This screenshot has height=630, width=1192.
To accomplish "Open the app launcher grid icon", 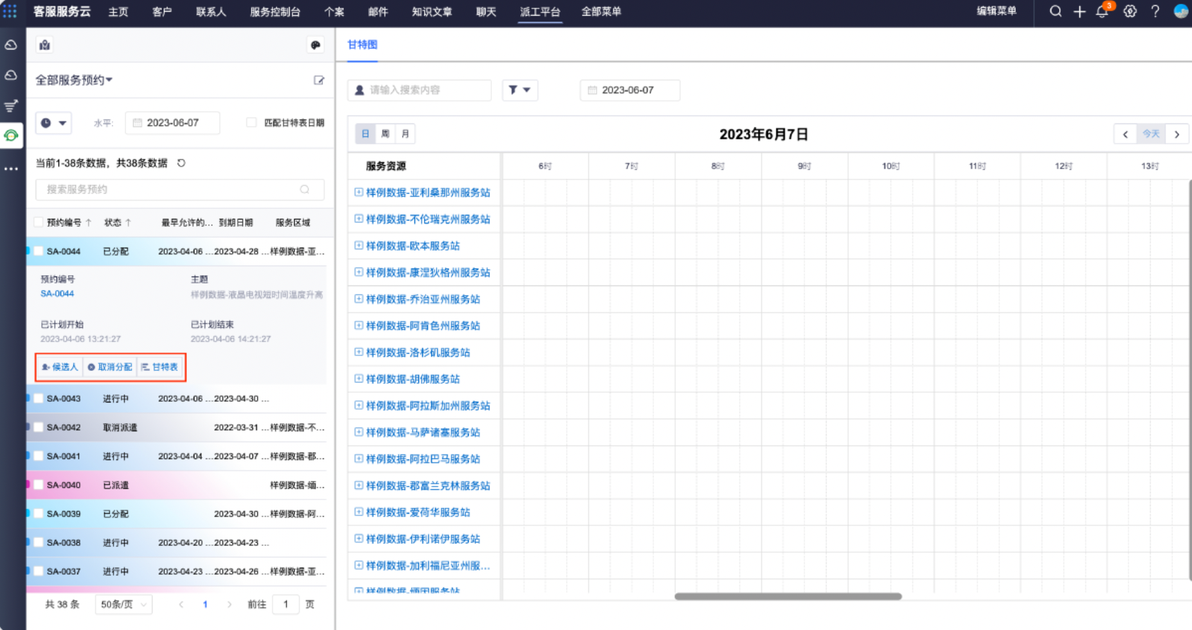I will pos(10,11).
